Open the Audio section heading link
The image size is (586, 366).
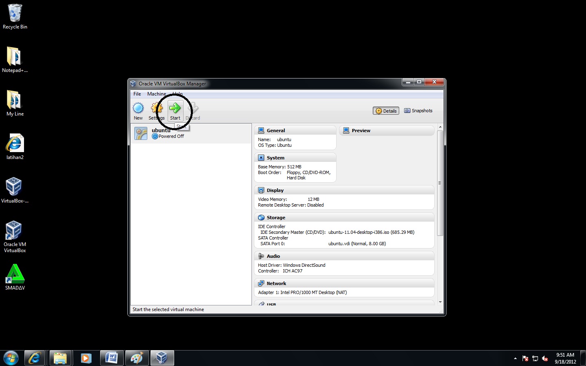tap(273, 256)
